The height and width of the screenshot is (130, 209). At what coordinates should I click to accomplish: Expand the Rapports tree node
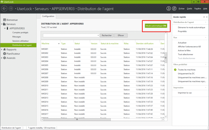2,49
